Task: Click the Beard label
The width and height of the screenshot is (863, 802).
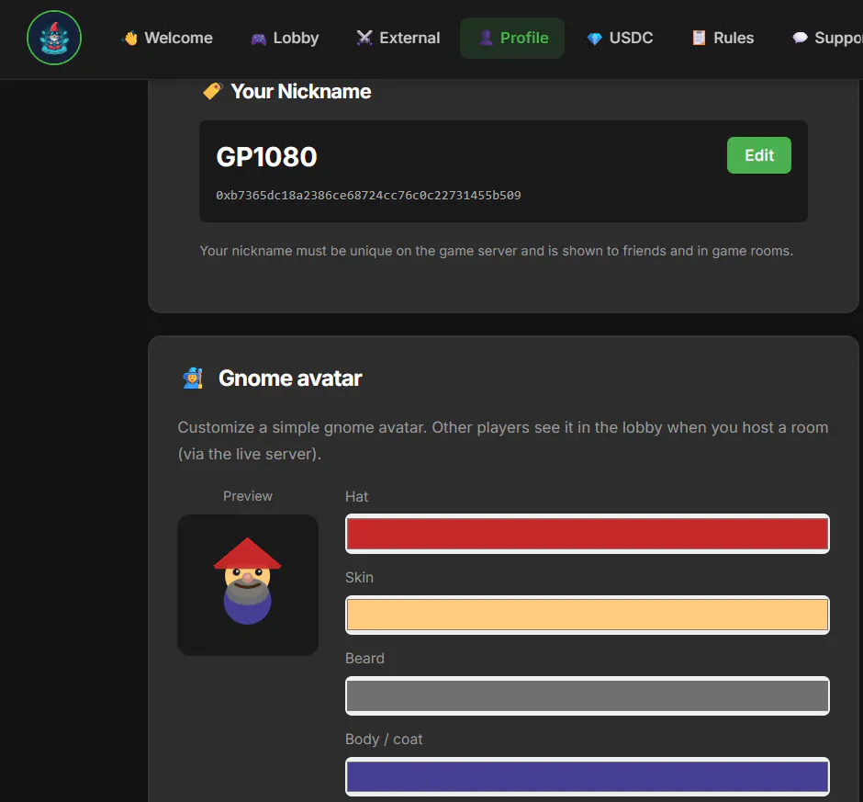Action: pyautogui.click(x=364, y=659)
